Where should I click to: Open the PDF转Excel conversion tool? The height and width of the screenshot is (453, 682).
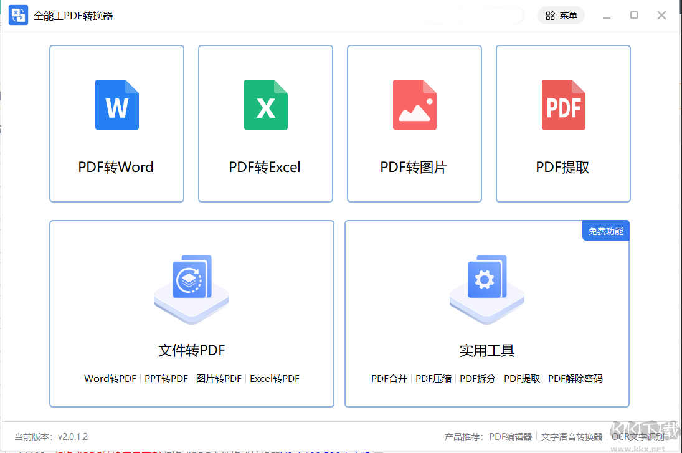(x=265, y=123)
